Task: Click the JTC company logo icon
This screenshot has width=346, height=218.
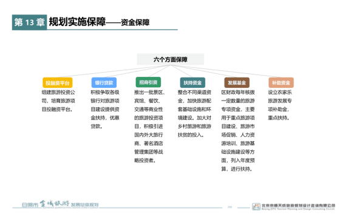Action: click(256, 206)
